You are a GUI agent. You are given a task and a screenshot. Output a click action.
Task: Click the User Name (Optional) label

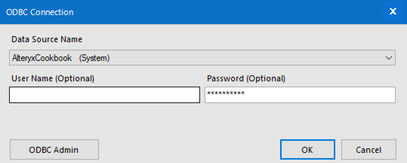coord(53,78)
